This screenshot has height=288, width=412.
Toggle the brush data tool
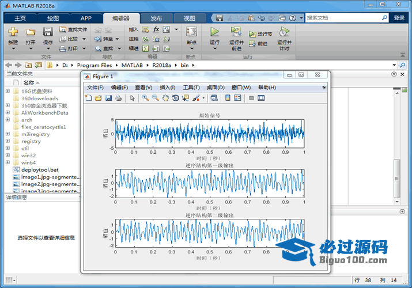(x=195, y=98)
